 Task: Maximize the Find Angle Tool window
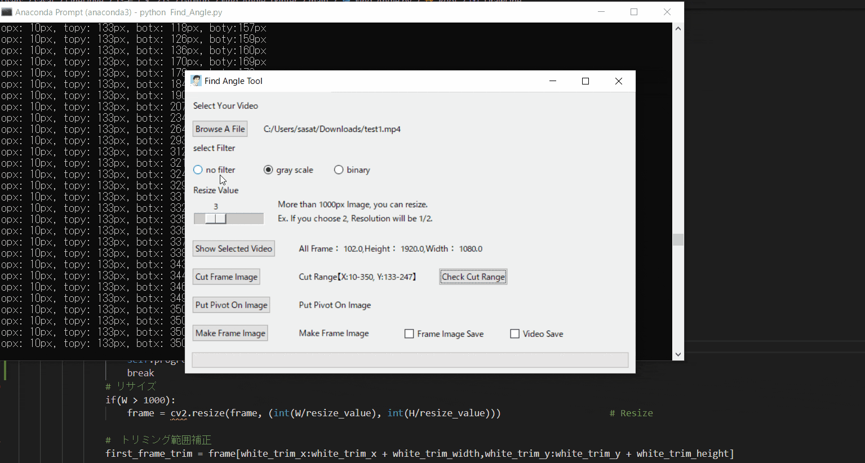pos(585,81)
